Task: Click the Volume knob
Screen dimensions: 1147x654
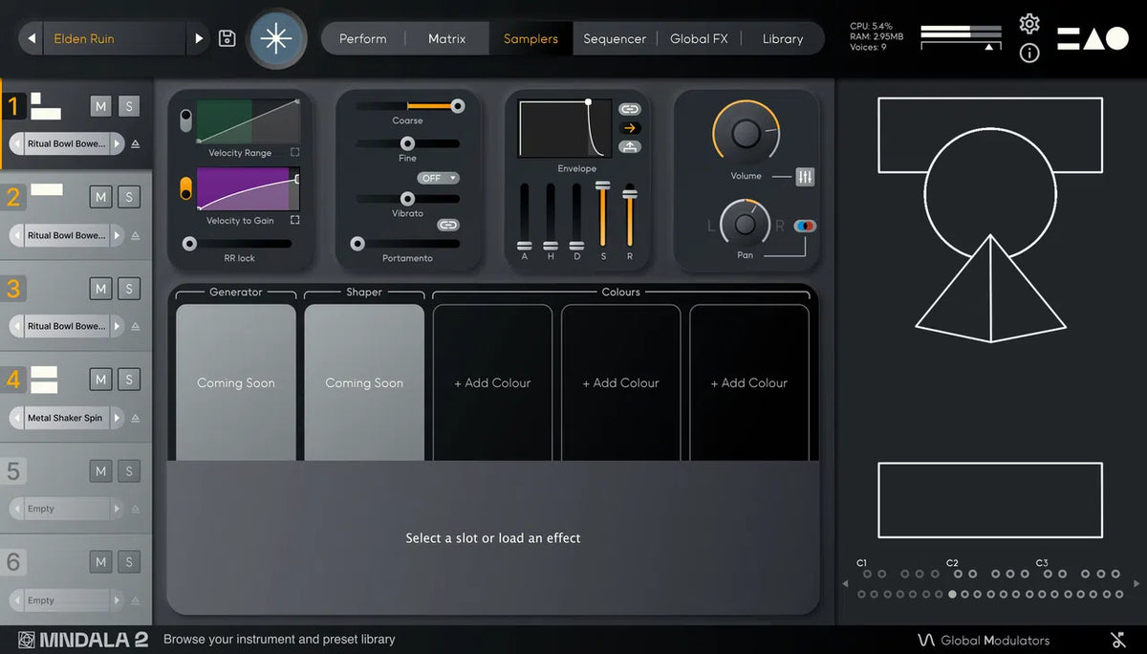Action: coord(746,134)
